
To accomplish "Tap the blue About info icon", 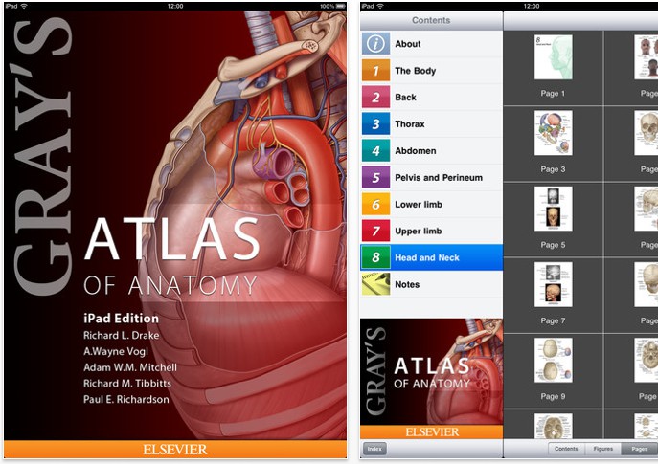I will 375,44.
